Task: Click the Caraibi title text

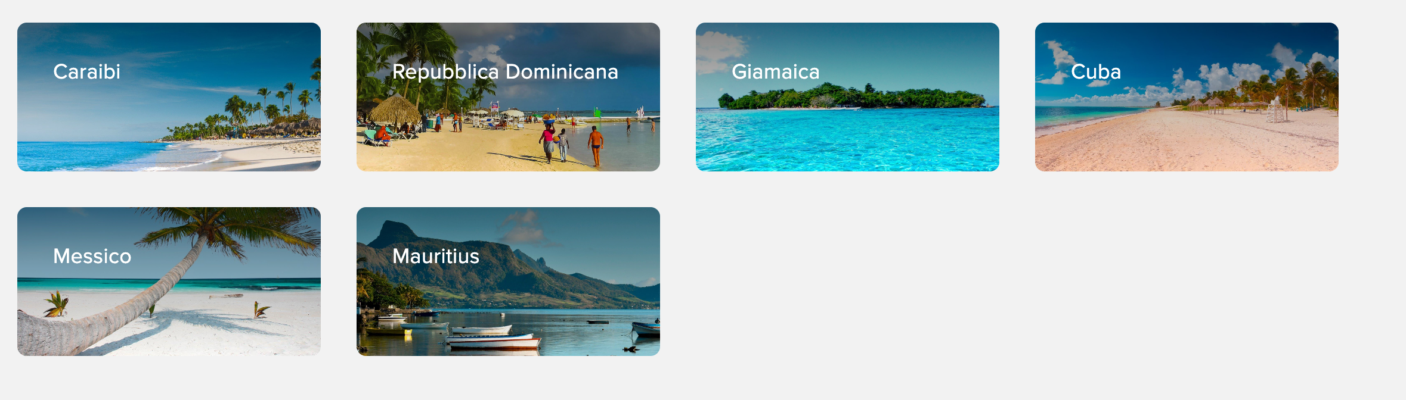Action: [87, 71]
